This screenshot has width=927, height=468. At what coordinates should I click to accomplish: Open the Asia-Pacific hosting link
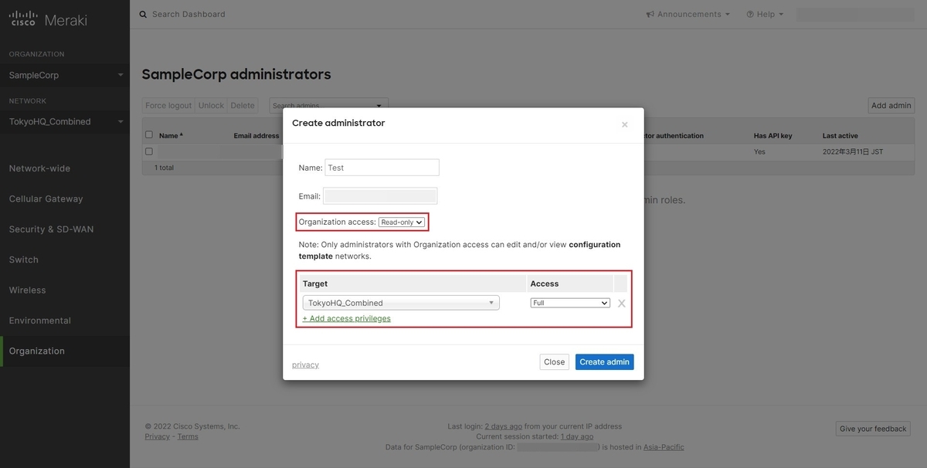pos(664,447)
